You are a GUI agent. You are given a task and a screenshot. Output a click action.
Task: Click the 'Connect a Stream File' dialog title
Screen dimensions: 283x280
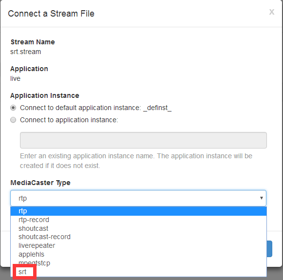pos(51,14)
